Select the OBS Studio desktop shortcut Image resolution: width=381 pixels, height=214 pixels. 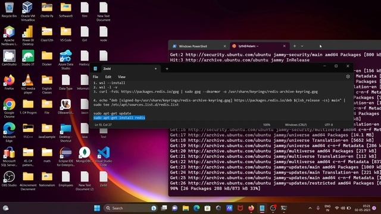[10, 179]
